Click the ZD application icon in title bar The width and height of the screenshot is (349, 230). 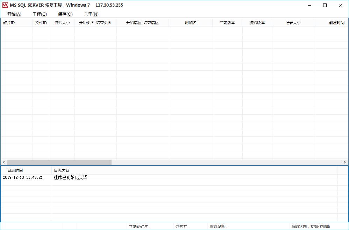click(x=5, y=5)
